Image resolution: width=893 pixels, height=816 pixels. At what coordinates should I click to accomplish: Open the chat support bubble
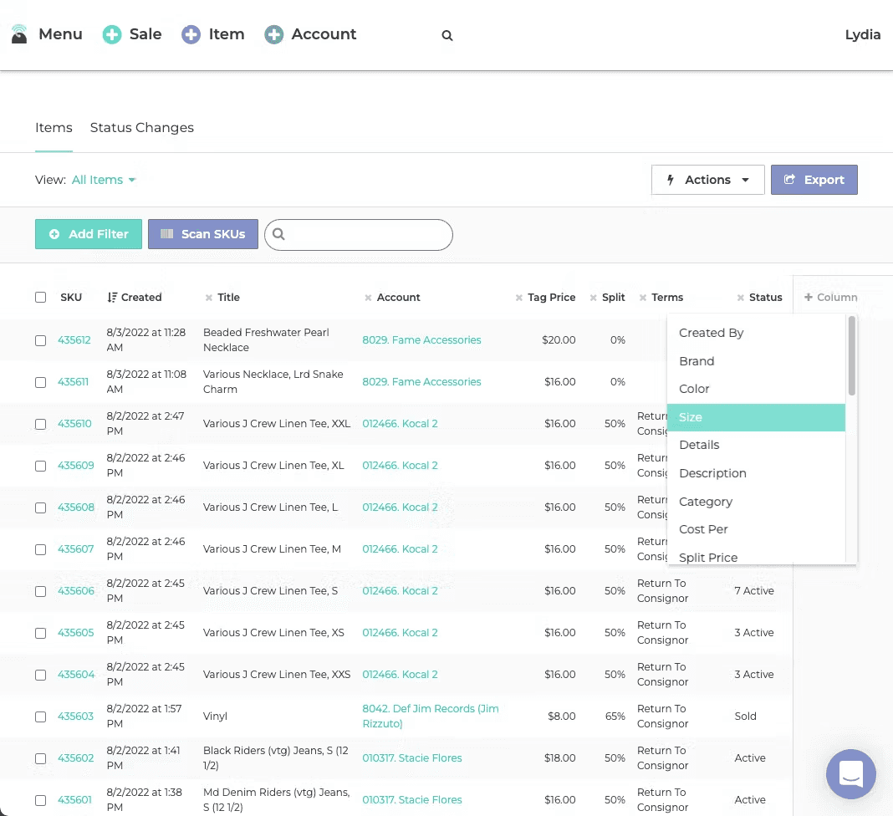(x=851, y=774)
